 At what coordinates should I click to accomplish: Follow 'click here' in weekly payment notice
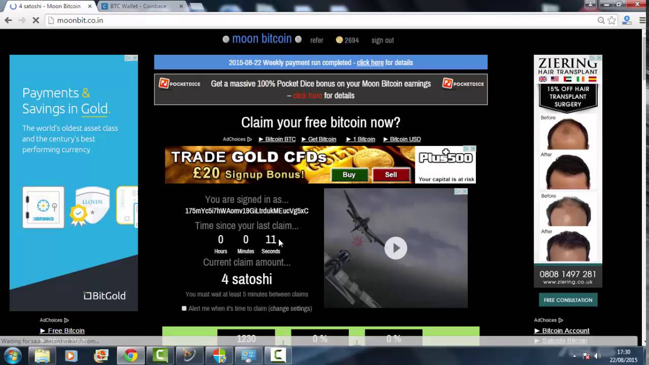[370, 62]
